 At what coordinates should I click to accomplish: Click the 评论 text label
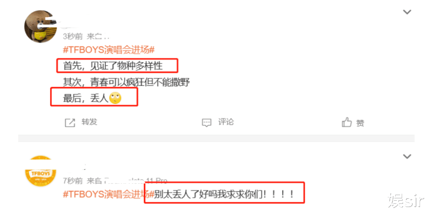226,122
